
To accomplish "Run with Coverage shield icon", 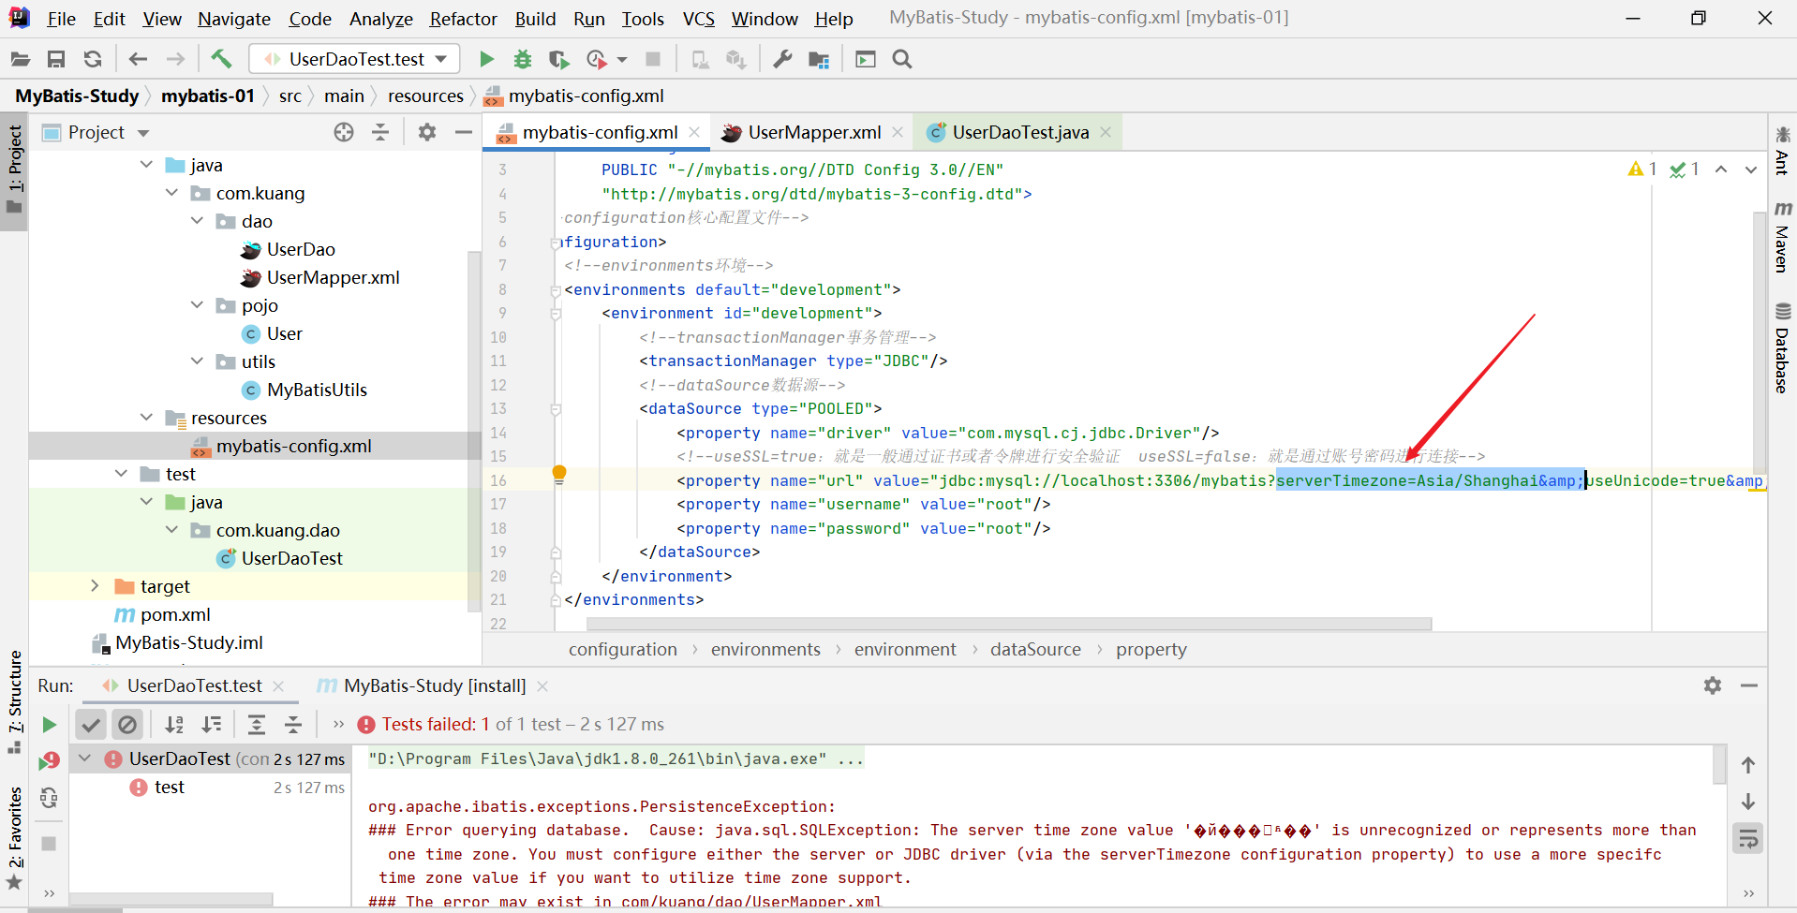I will 559,59.
